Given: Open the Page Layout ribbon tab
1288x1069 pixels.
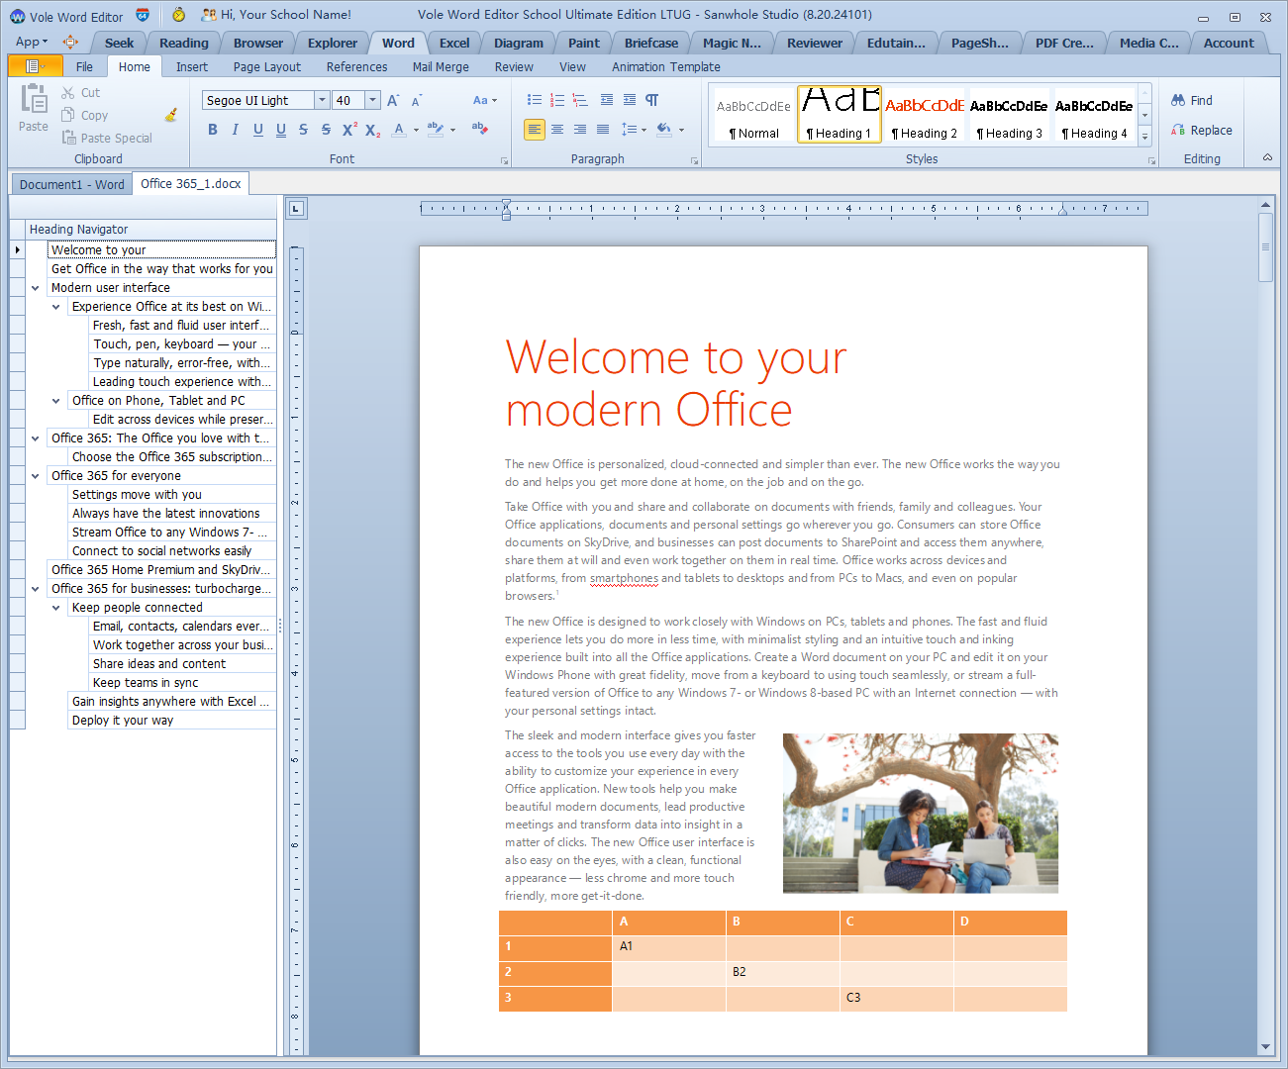Looking at the screenshot, I should [x=267, y=66].
